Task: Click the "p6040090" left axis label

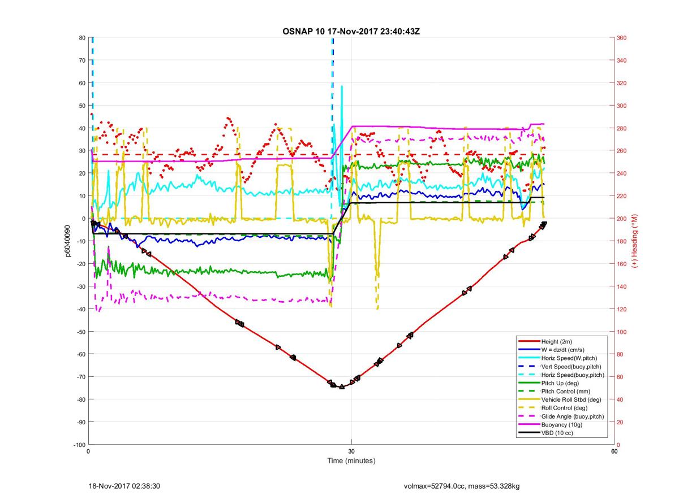Action: pyautogui.click(x=67, y=241)
